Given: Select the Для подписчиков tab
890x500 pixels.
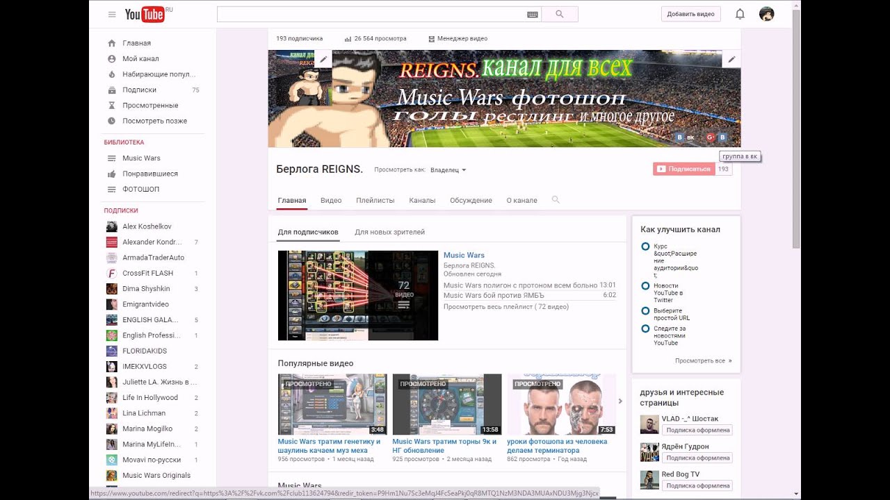Looking at the screenshot, I should [308, 232].
